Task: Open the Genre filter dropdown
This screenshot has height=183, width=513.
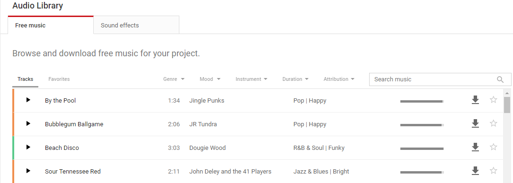Action: coord(174,79)
